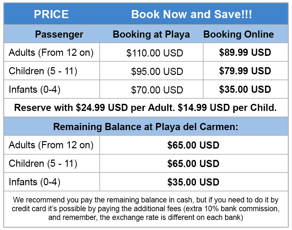The height and width of the screenshot is (230, 292).
Task: Select 'Children (5 - 11)' under Remaining Balance
Action: (43, 163)
